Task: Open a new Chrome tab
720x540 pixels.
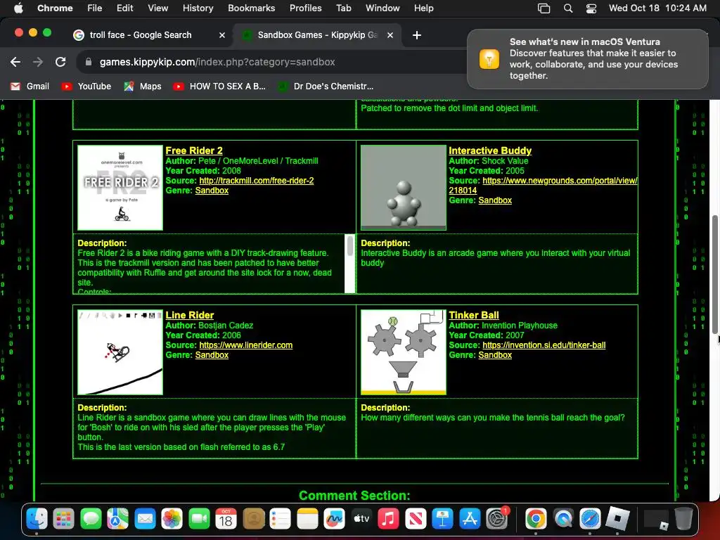Action: tap(416, 35)
